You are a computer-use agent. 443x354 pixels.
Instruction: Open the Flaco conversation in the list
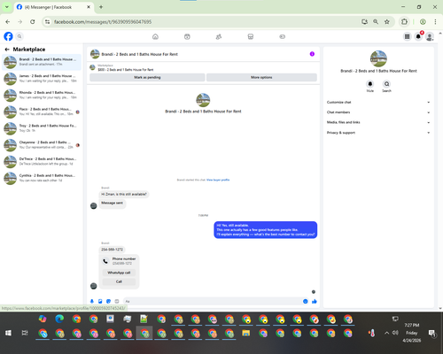(42, 112)
